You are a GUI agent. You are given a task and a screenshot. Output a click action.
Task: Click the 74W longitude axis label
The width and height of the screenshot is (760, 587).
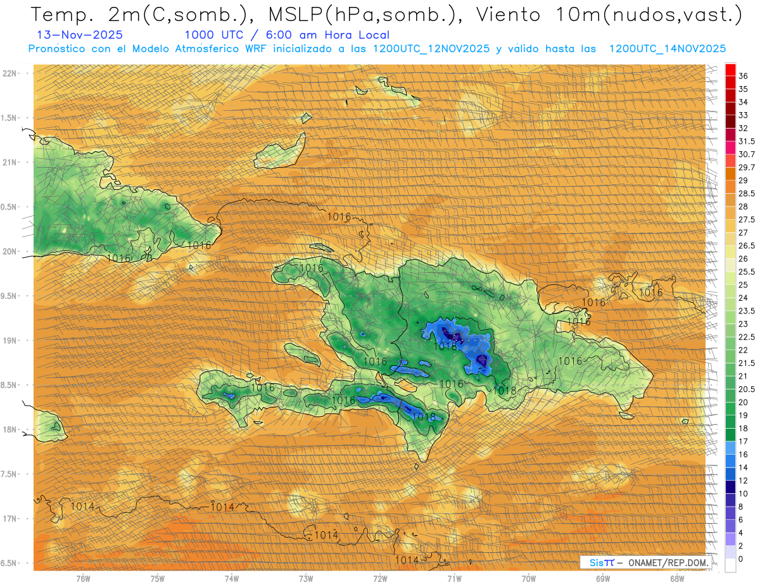(x=232, y=579)
